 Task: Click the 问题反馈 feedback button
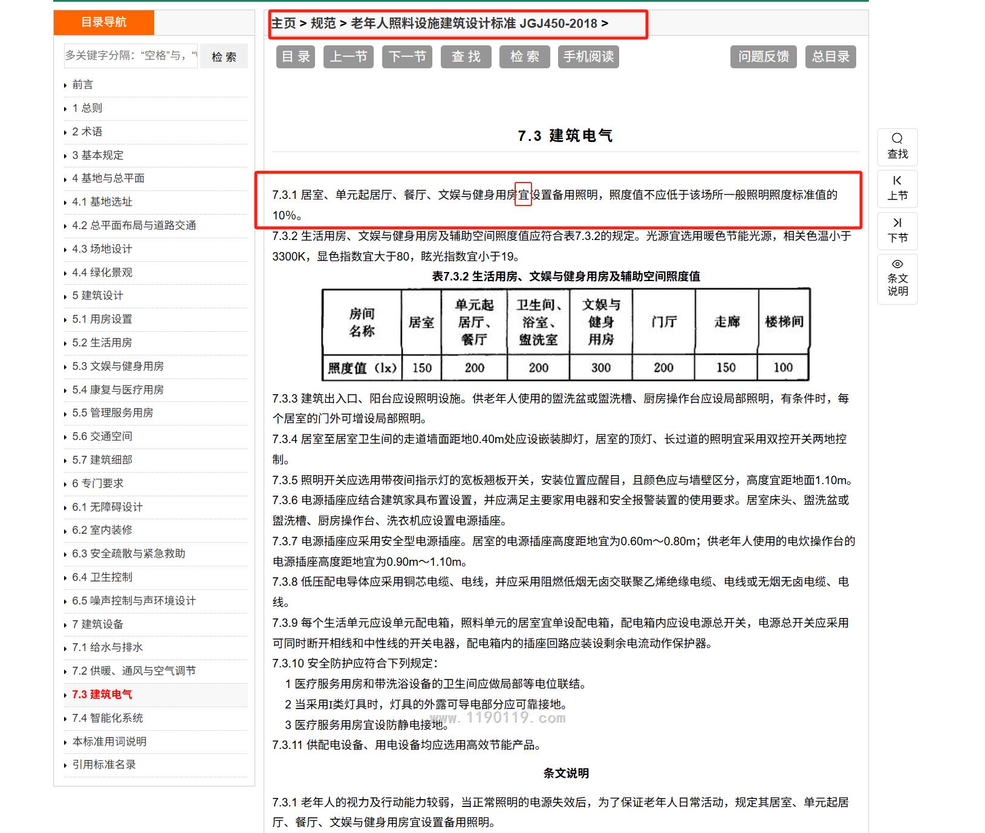coord(764,57)
